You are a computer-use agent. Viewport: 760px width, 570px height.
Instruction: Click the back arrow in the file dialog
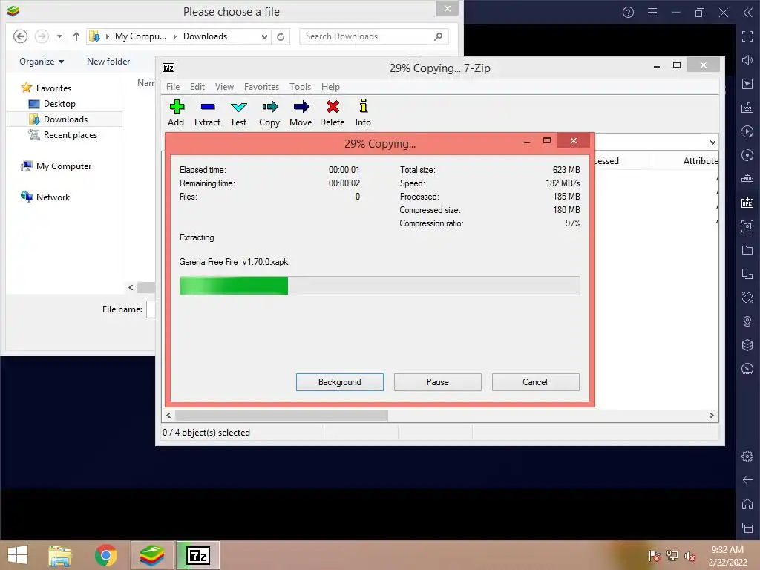[20, 36]
